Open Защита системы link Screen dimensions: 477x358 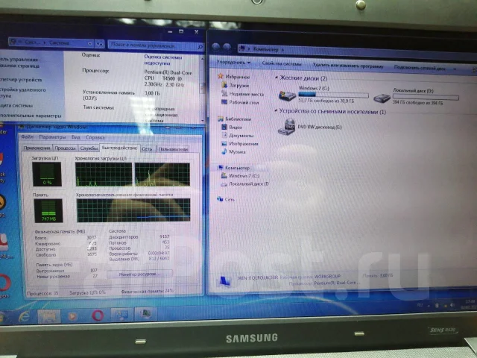click(x=16, y=105)
